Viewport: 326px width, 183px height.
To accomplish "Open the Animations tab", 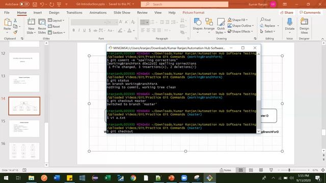I will (98, 12).
